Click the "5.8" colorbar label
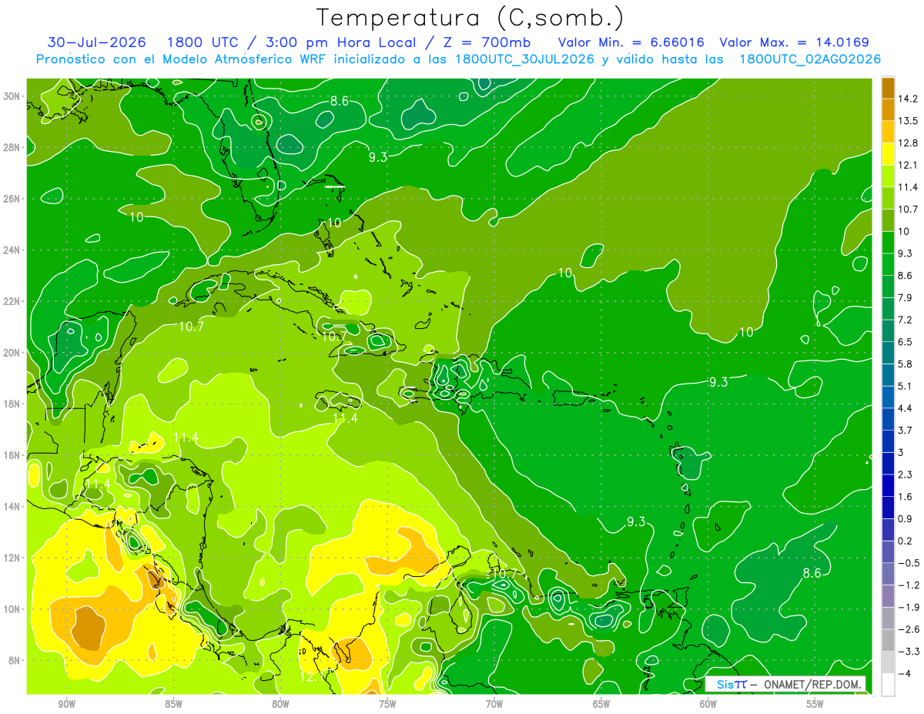924x714 pixels. [905, 364]
